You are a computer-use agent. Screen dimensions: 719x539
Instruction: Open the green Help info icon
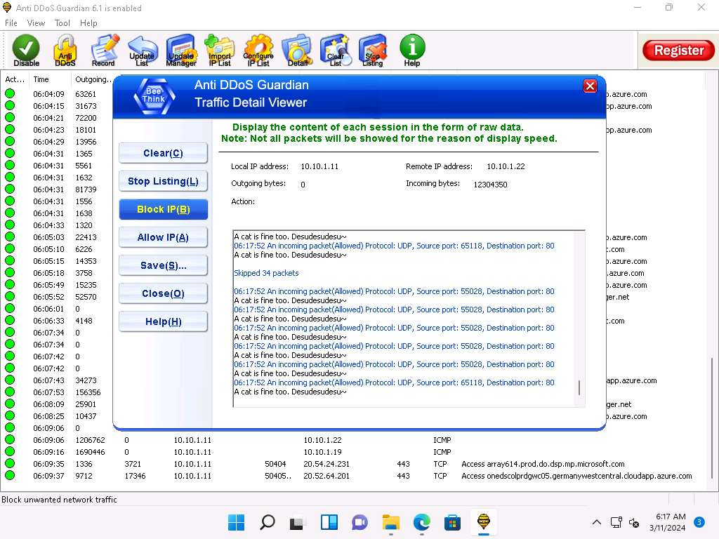click(412, 51)
